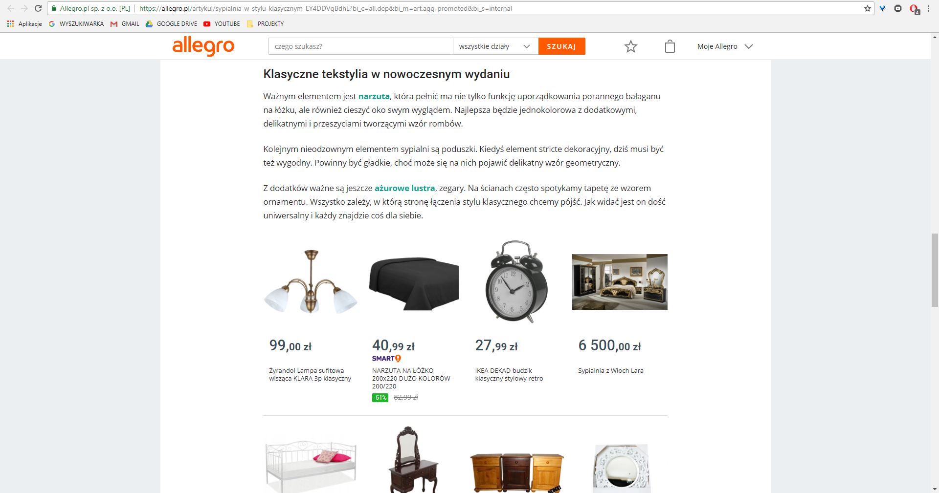Reload the page with refresh icon
The width and height of the screenshot is (939, 493).
coord(38,8)
